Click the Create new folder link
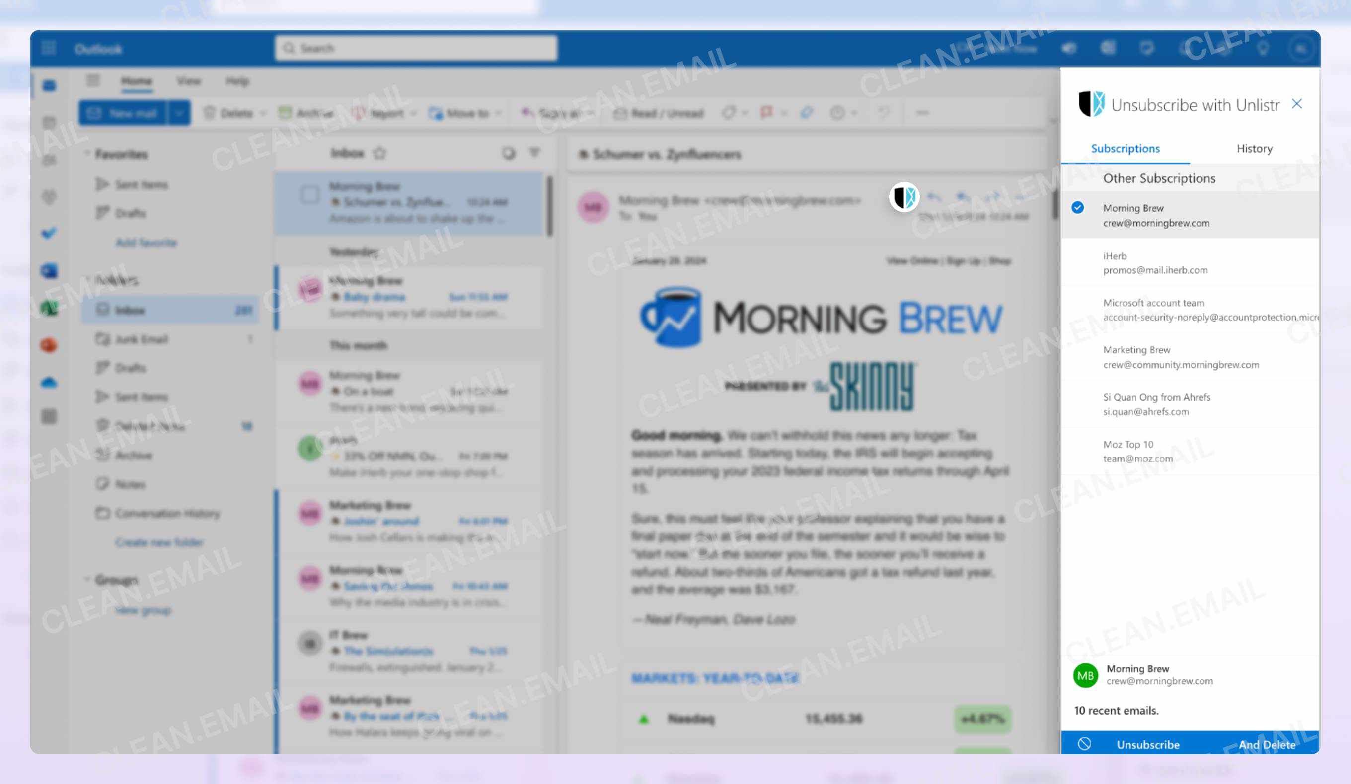Viewport: 1351px width, 784px height. pos(158,542)
